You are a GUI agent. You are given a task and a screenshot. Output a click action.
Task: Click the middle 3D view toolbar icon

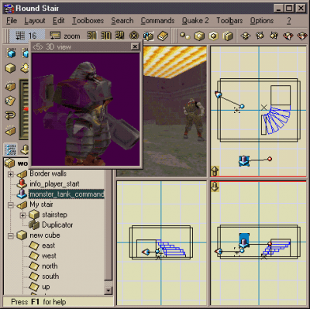pos(105,36)
